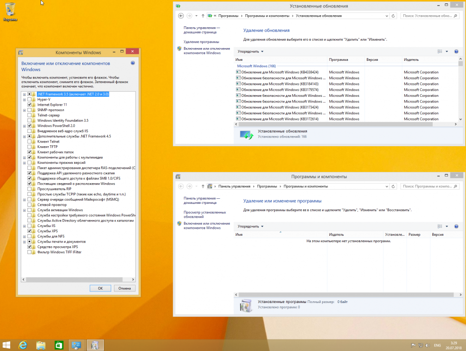Expand Службы печати и документов node
The width and height of the screenshot is (466, 351).
24,242
